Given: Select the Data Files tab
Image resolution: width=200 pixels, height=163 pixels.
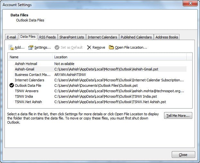Looking at the screenshot, I should (28, 37).
